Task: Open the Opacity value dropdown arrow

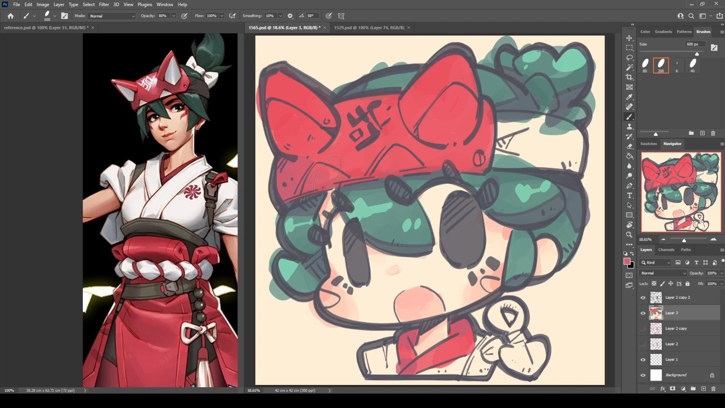Action: 174,16
